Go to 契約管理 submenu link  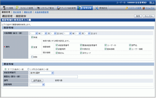17,12
